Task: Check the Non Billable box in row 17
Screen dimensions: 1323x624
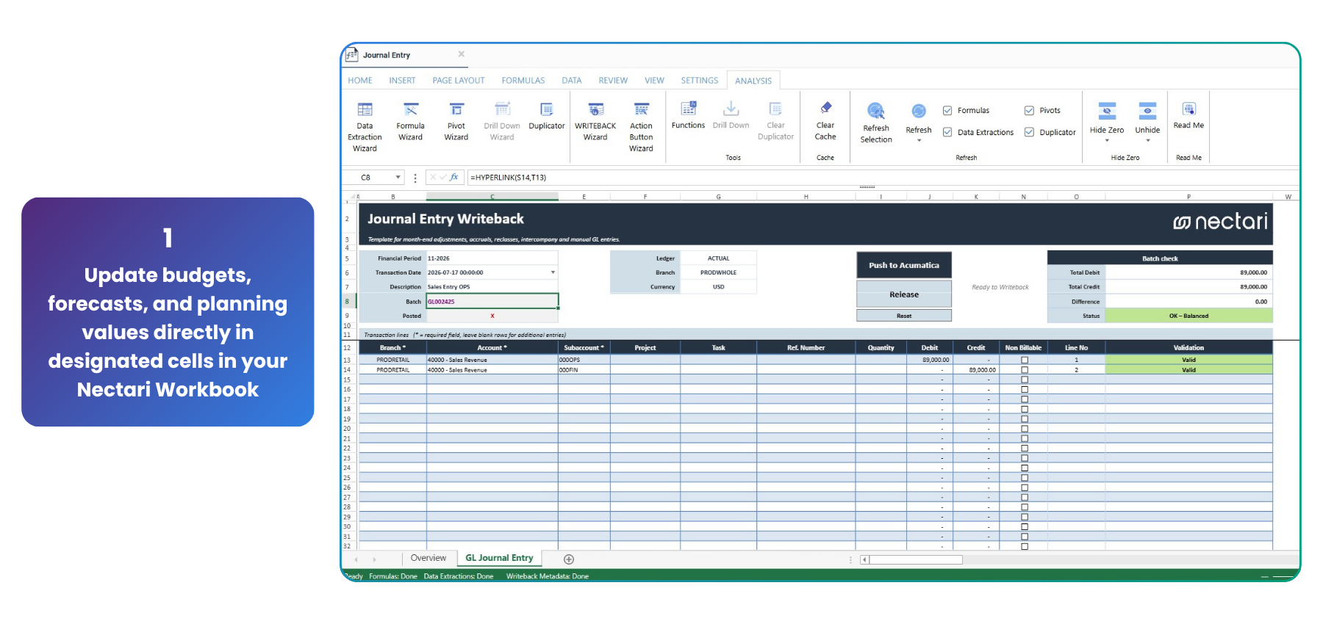Action: pos(1025,399)
